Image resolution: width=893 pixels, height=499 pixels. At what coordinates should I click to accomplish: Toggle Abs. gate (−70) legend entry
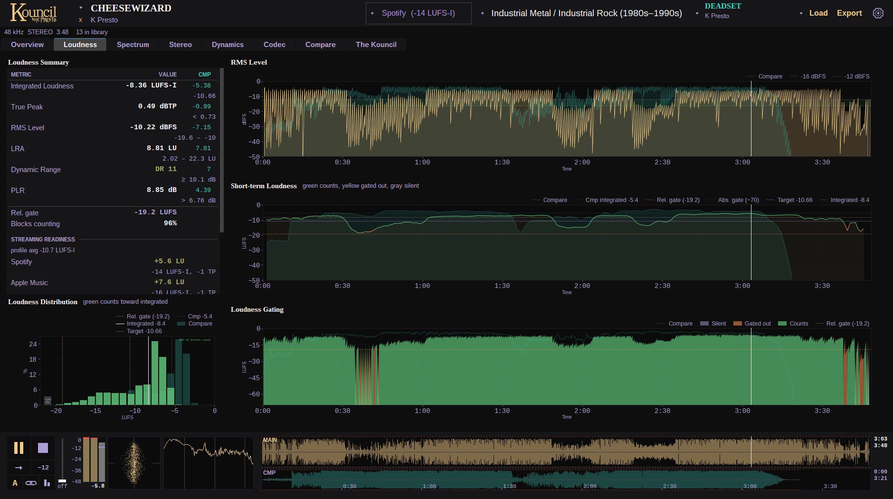(733, 200)
